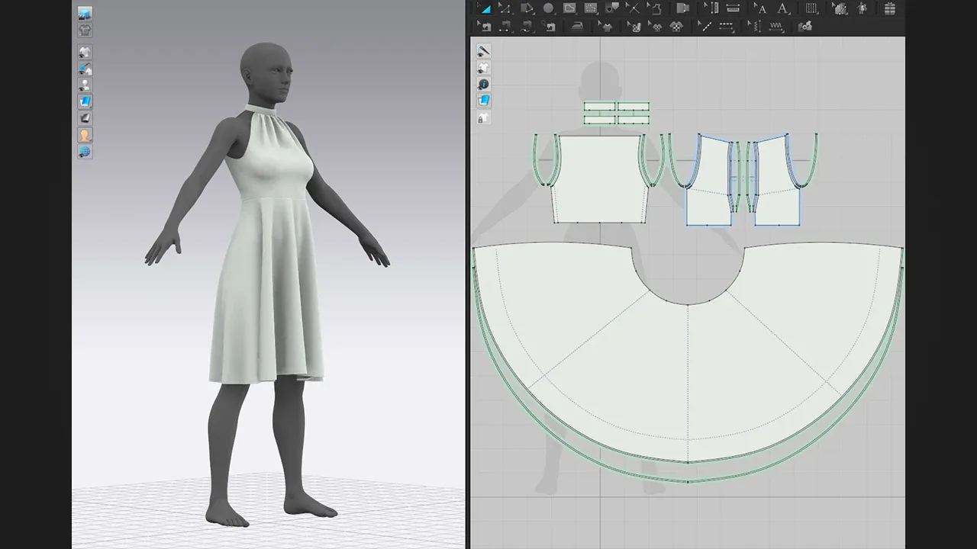The height and width of the screenshot is (549, 977).
Task: Select the Segment Sewing tool
Action: click(x=505, y=26)
